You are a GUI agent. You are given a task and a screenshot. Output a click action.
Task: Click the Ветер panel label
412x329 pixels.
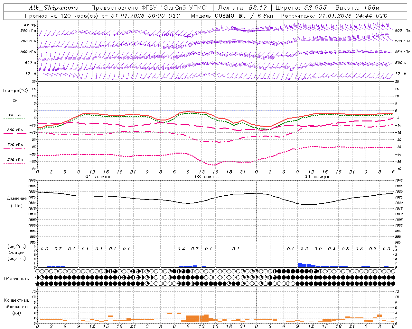[x=30, y=24]
